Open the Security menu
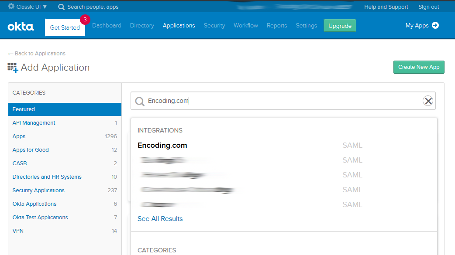 (214, 25)
